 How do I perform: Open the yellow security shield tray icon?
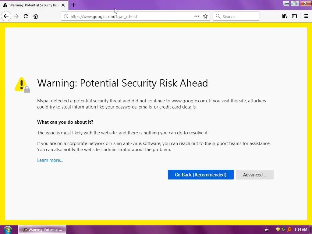click(278, 229)
